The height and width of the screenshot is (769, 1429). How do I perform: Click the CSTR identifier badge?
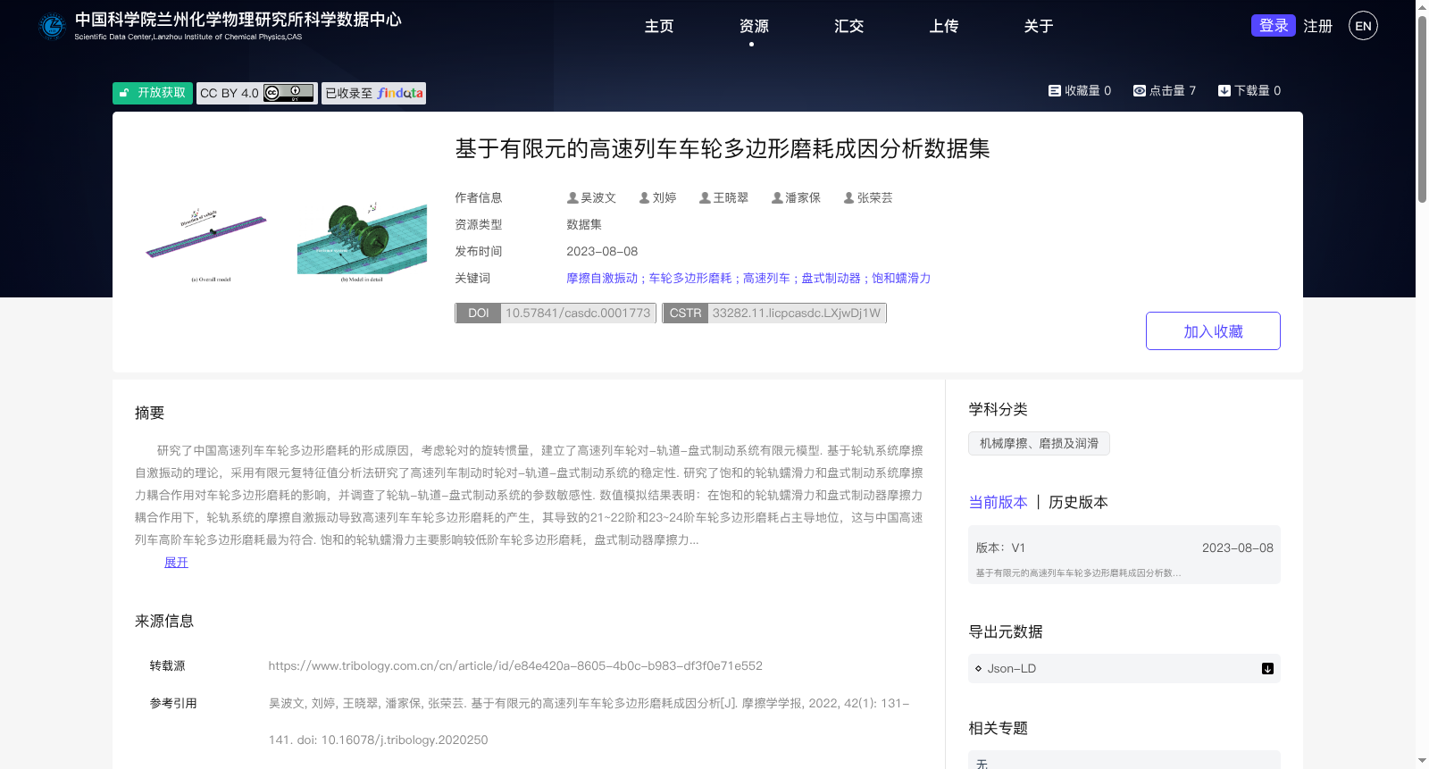[774, 313]
